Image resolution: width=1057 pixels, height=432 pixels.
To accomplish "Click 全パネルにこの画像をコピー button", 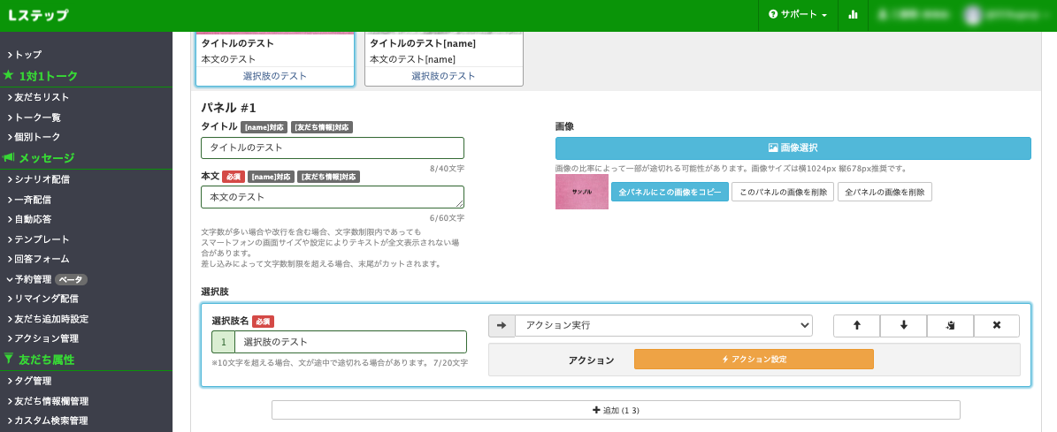I will coord(670,192).
